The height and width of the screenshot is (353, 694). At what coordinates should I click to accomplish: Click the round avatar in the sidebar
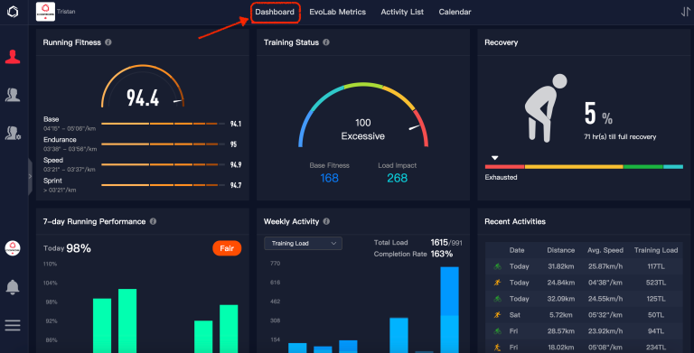click(x=13, y=248)
